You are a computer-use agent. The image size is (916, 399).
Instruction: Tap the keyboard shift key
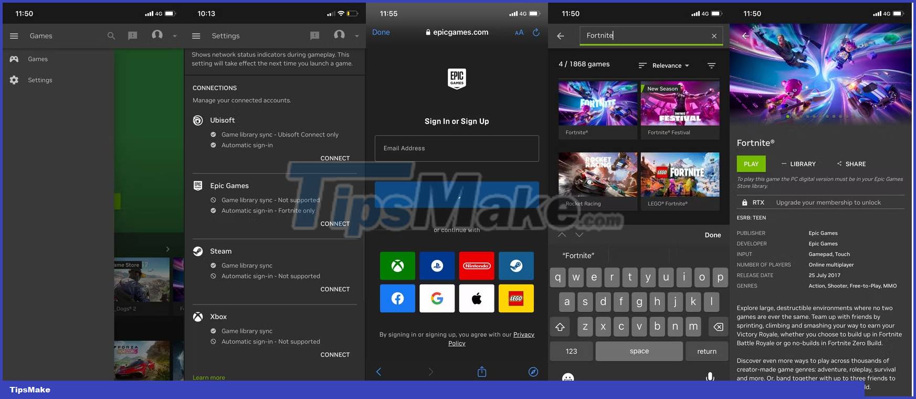560,327
